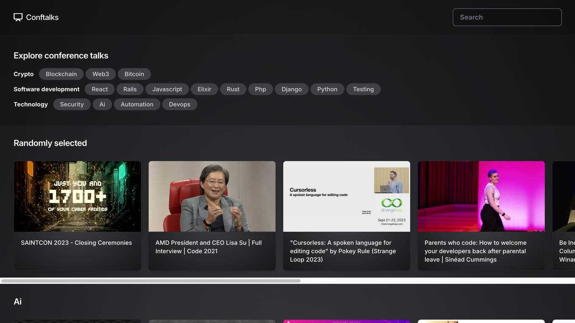Focus the Search input field

click(507, 17)
